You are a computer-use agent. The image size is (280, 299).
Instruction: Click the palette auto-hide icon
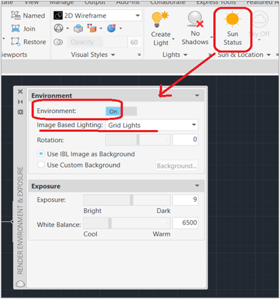21,102
